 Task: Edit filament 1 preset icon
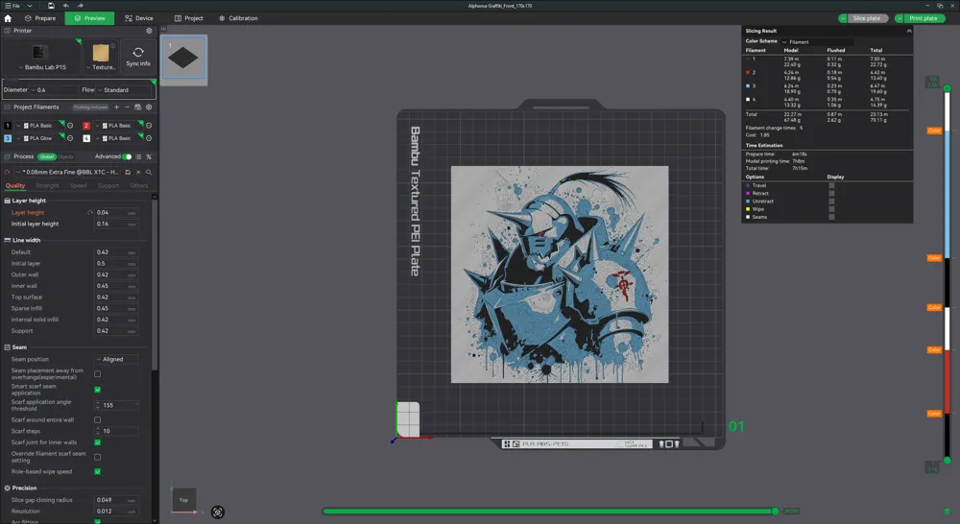(x=70, y=126)
